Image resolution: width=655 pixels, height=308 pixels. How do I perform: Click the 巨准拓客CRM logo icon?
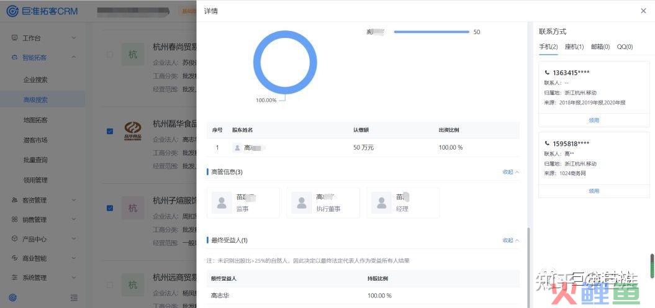pos(13,11)
